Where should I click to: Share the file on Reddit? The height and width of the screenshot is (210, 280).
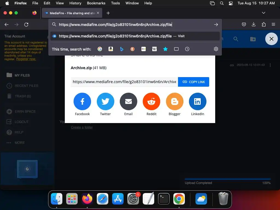151,101
